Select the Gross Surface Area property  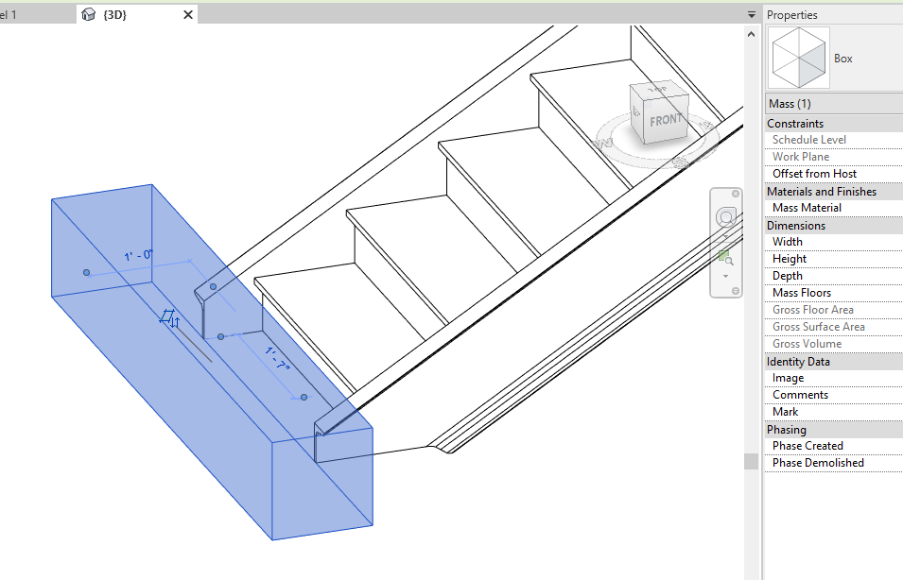[834, 327]
